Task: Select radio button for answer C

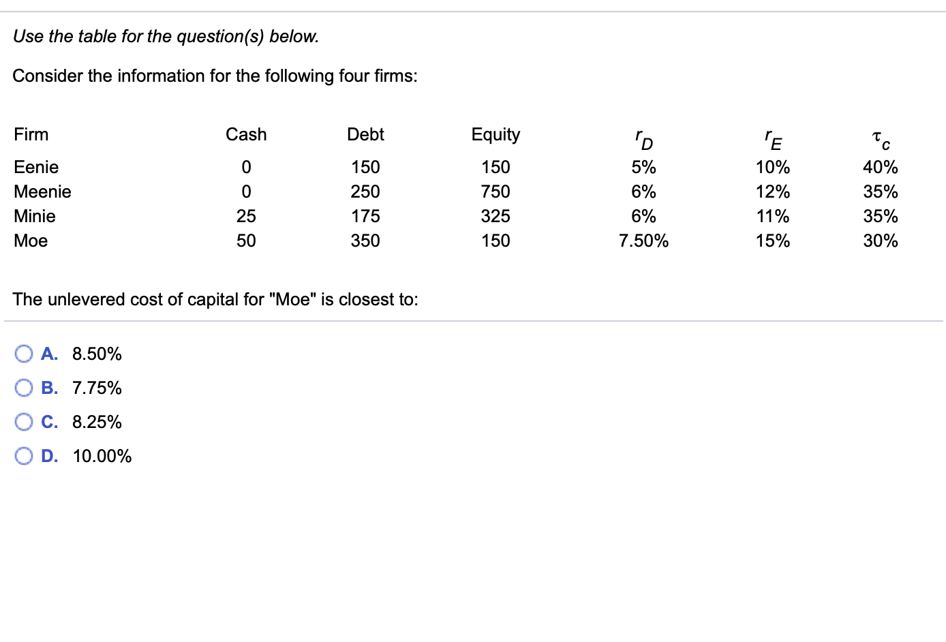Action: pyautogui.click(x=24, y=422)
